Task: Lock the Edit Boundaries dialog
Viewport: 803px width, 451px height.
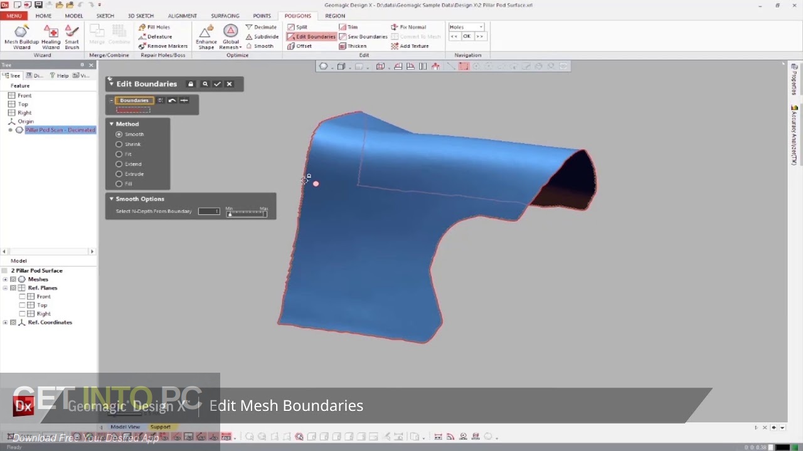Action: click(x=191, y=84)
